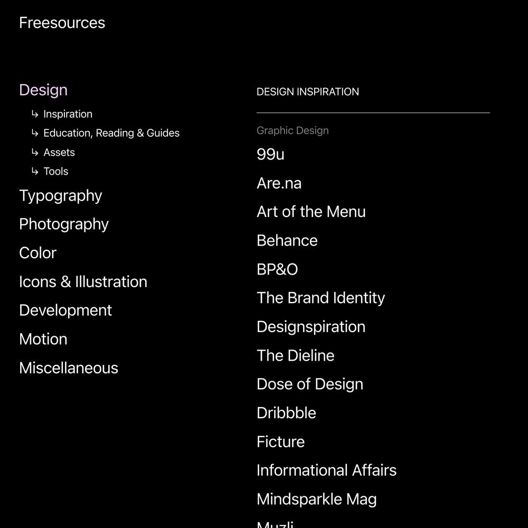
Task: Open the Freesources home logo
Action: 62,23
